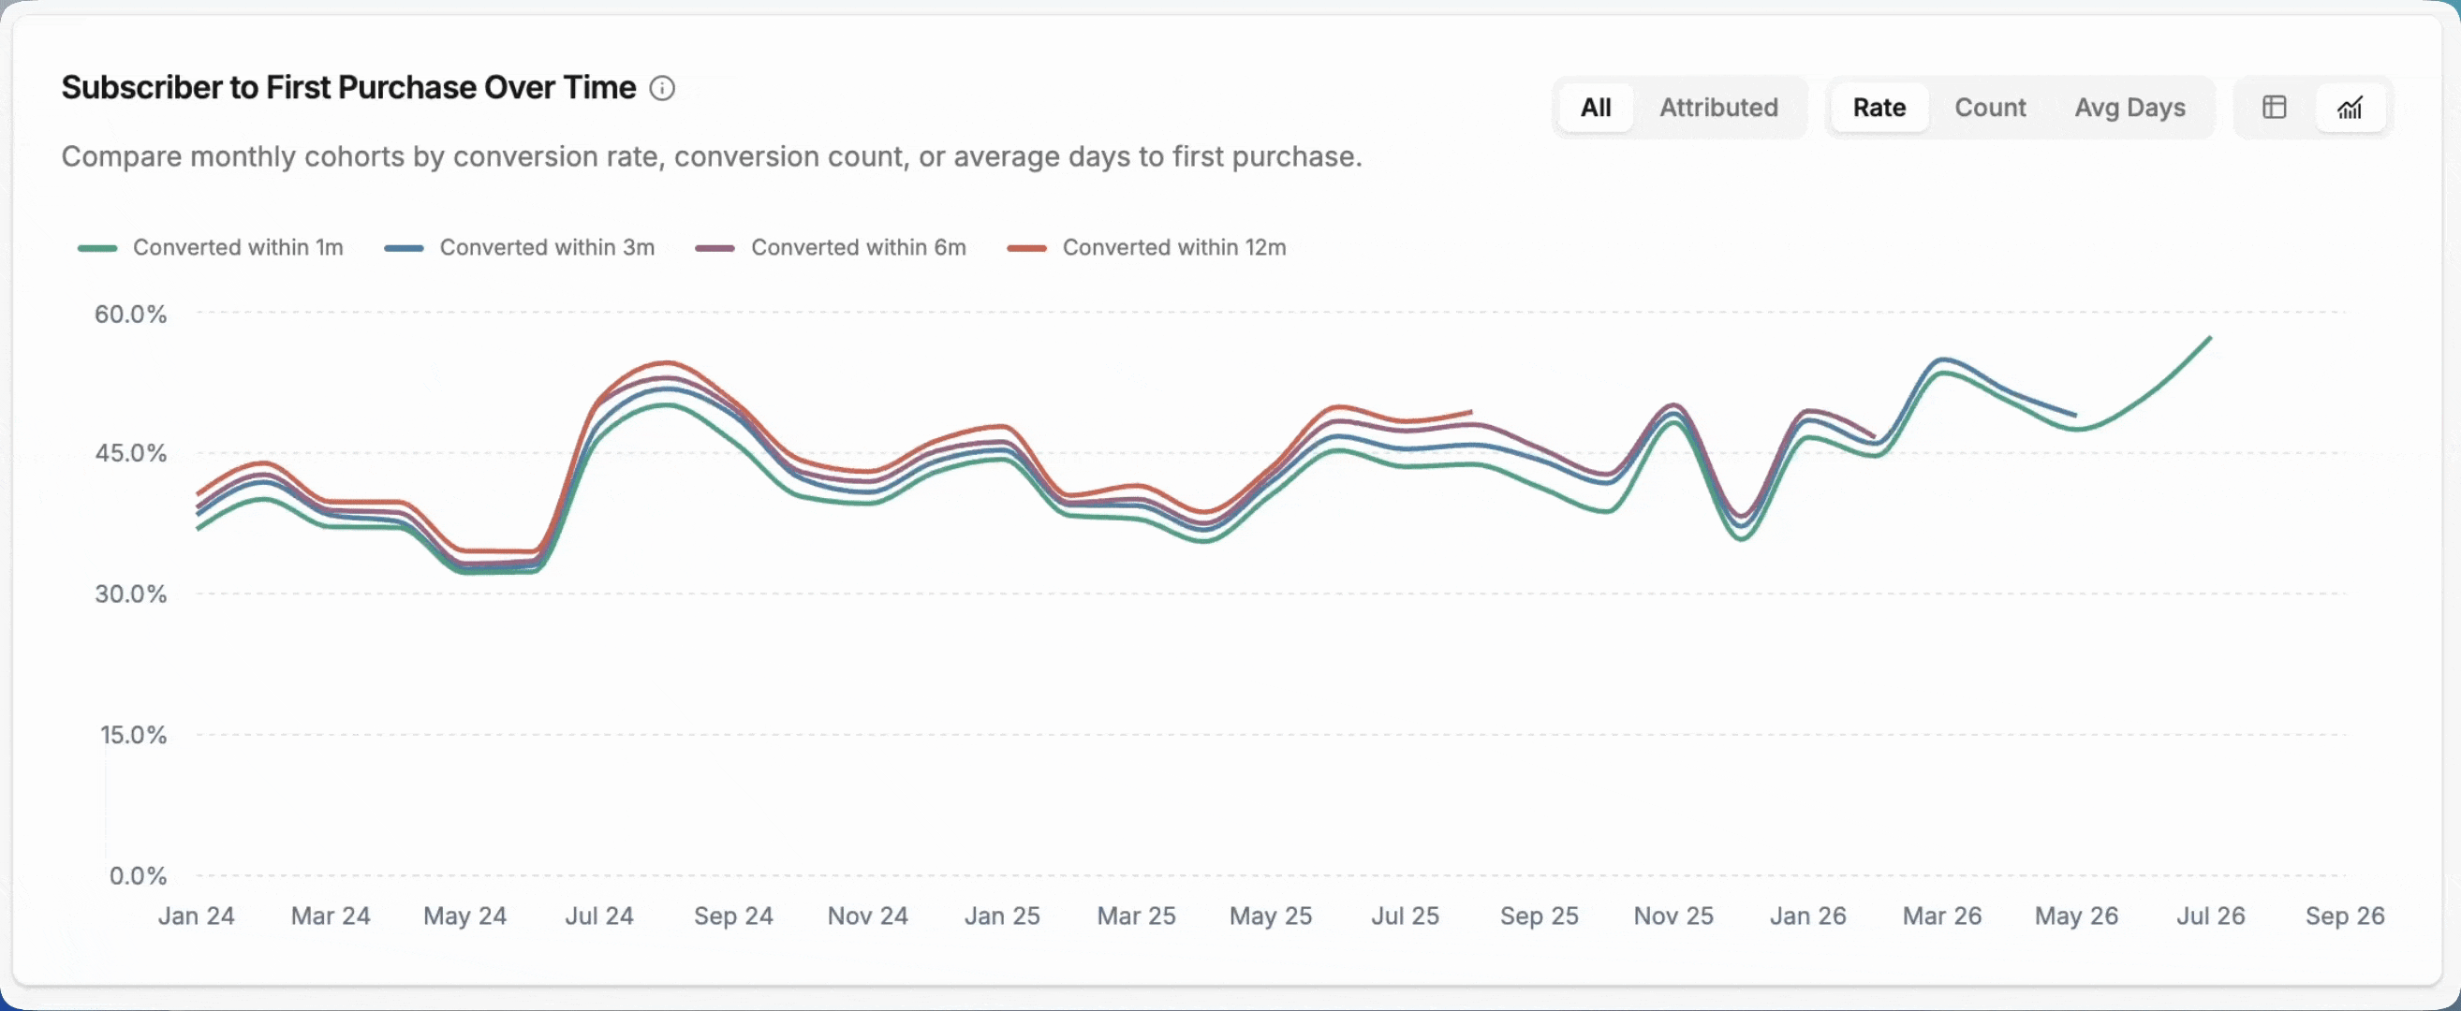Screen dimensions: 2461x1011
Task: Click the Jul 26 x-axis label
Action: (x=2211, y=916)
